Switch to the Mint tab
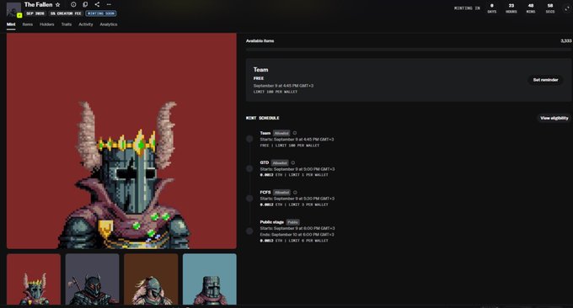The height and width of the screenshot is (308, 573). (x=11, y=24)
